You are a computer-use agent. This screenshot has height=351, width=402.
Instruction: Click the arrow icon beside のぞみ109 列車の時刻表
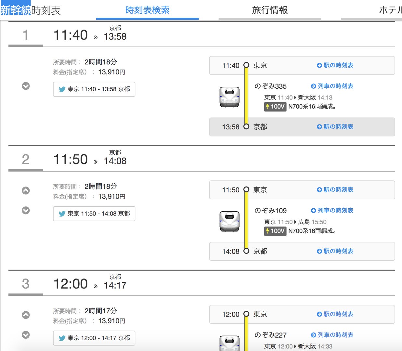coord(313,210)
